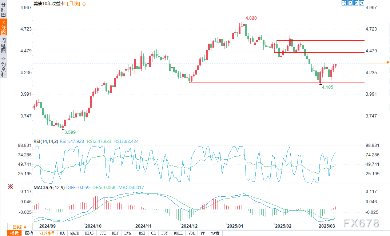Open the 合约资料 side tab
390x236 pixels.
(x=3, y=67)
